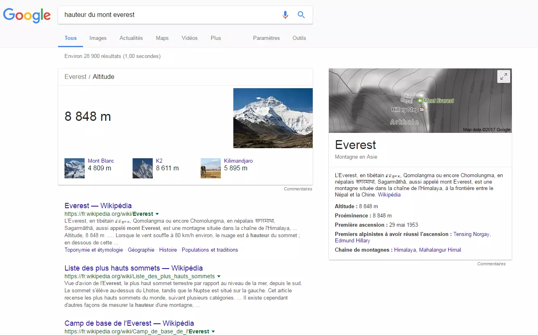The image size is (538, 335).
Task: Click the K2 link
Action: tap(159, 161)
